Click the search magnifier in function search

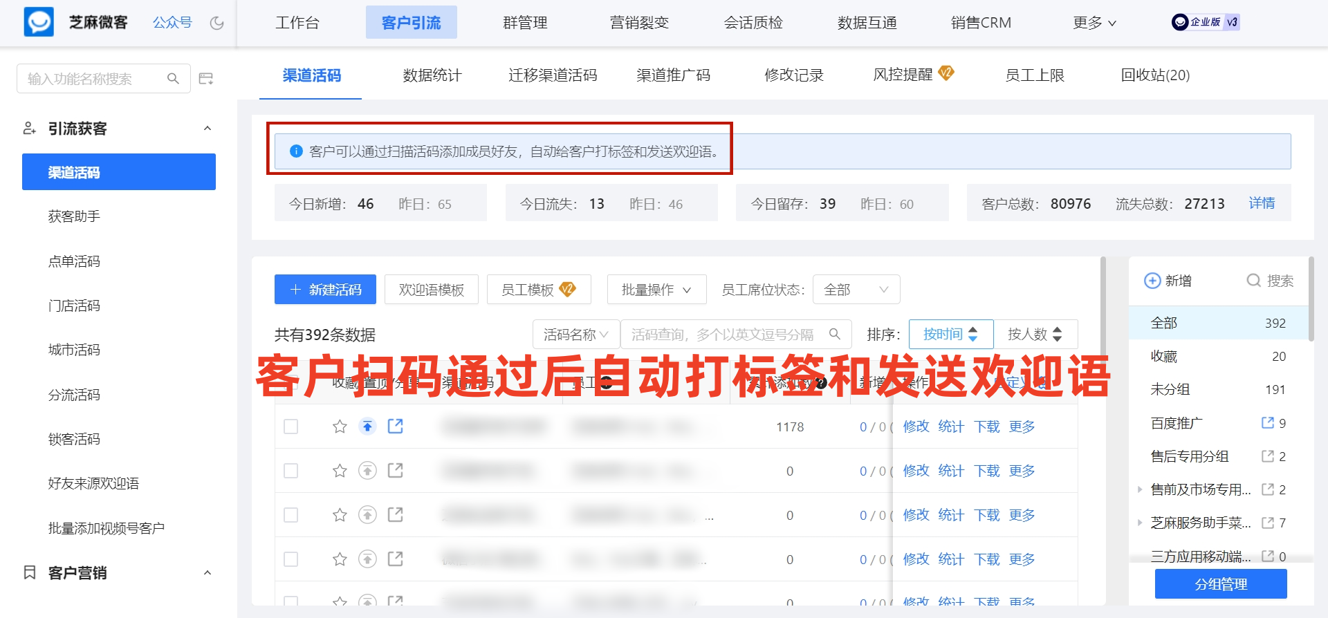tap(173, 79)
